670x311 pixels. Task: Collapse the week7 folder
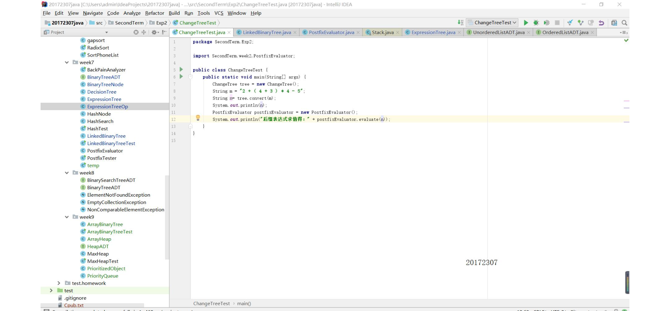[x=67, y=62]
